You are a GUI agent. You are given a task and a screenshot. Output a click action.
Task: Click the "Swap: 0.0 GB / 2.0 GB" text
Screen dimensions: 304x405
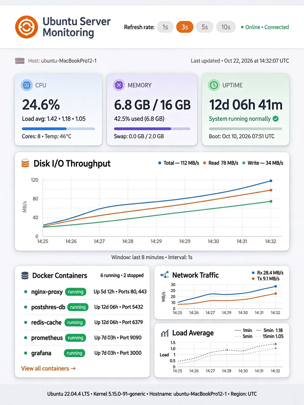[139, 136]
